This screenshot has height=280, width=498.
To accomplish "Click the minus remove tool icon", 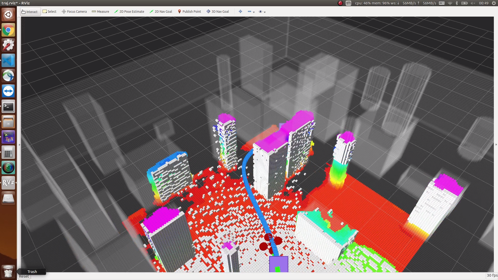I will 249,12.
